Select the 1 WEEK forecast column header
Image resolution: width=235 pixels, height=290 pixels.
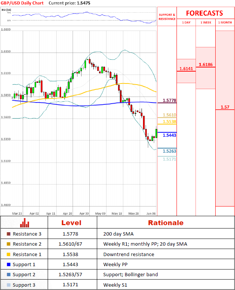tap(206, 23)
